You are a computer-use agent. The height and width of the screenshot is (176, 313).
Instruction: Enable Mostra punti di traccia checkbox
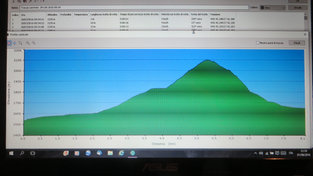[257, 43]
